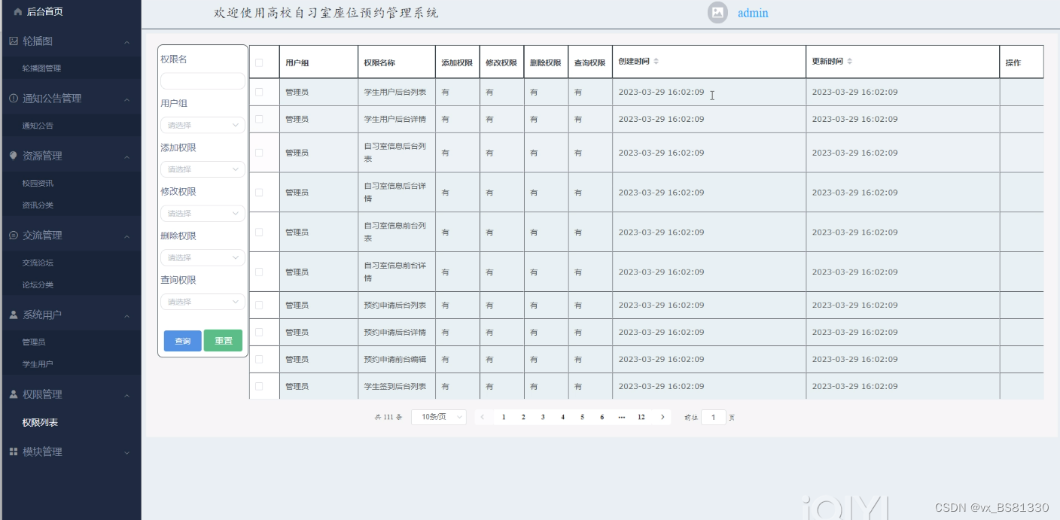Click the blue 查询 button
1060x520 pixels.
point(183,341)
